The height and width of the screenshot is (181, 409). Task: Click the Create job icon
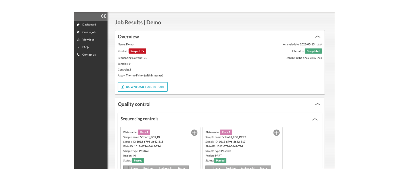click(x=78, y=32)
